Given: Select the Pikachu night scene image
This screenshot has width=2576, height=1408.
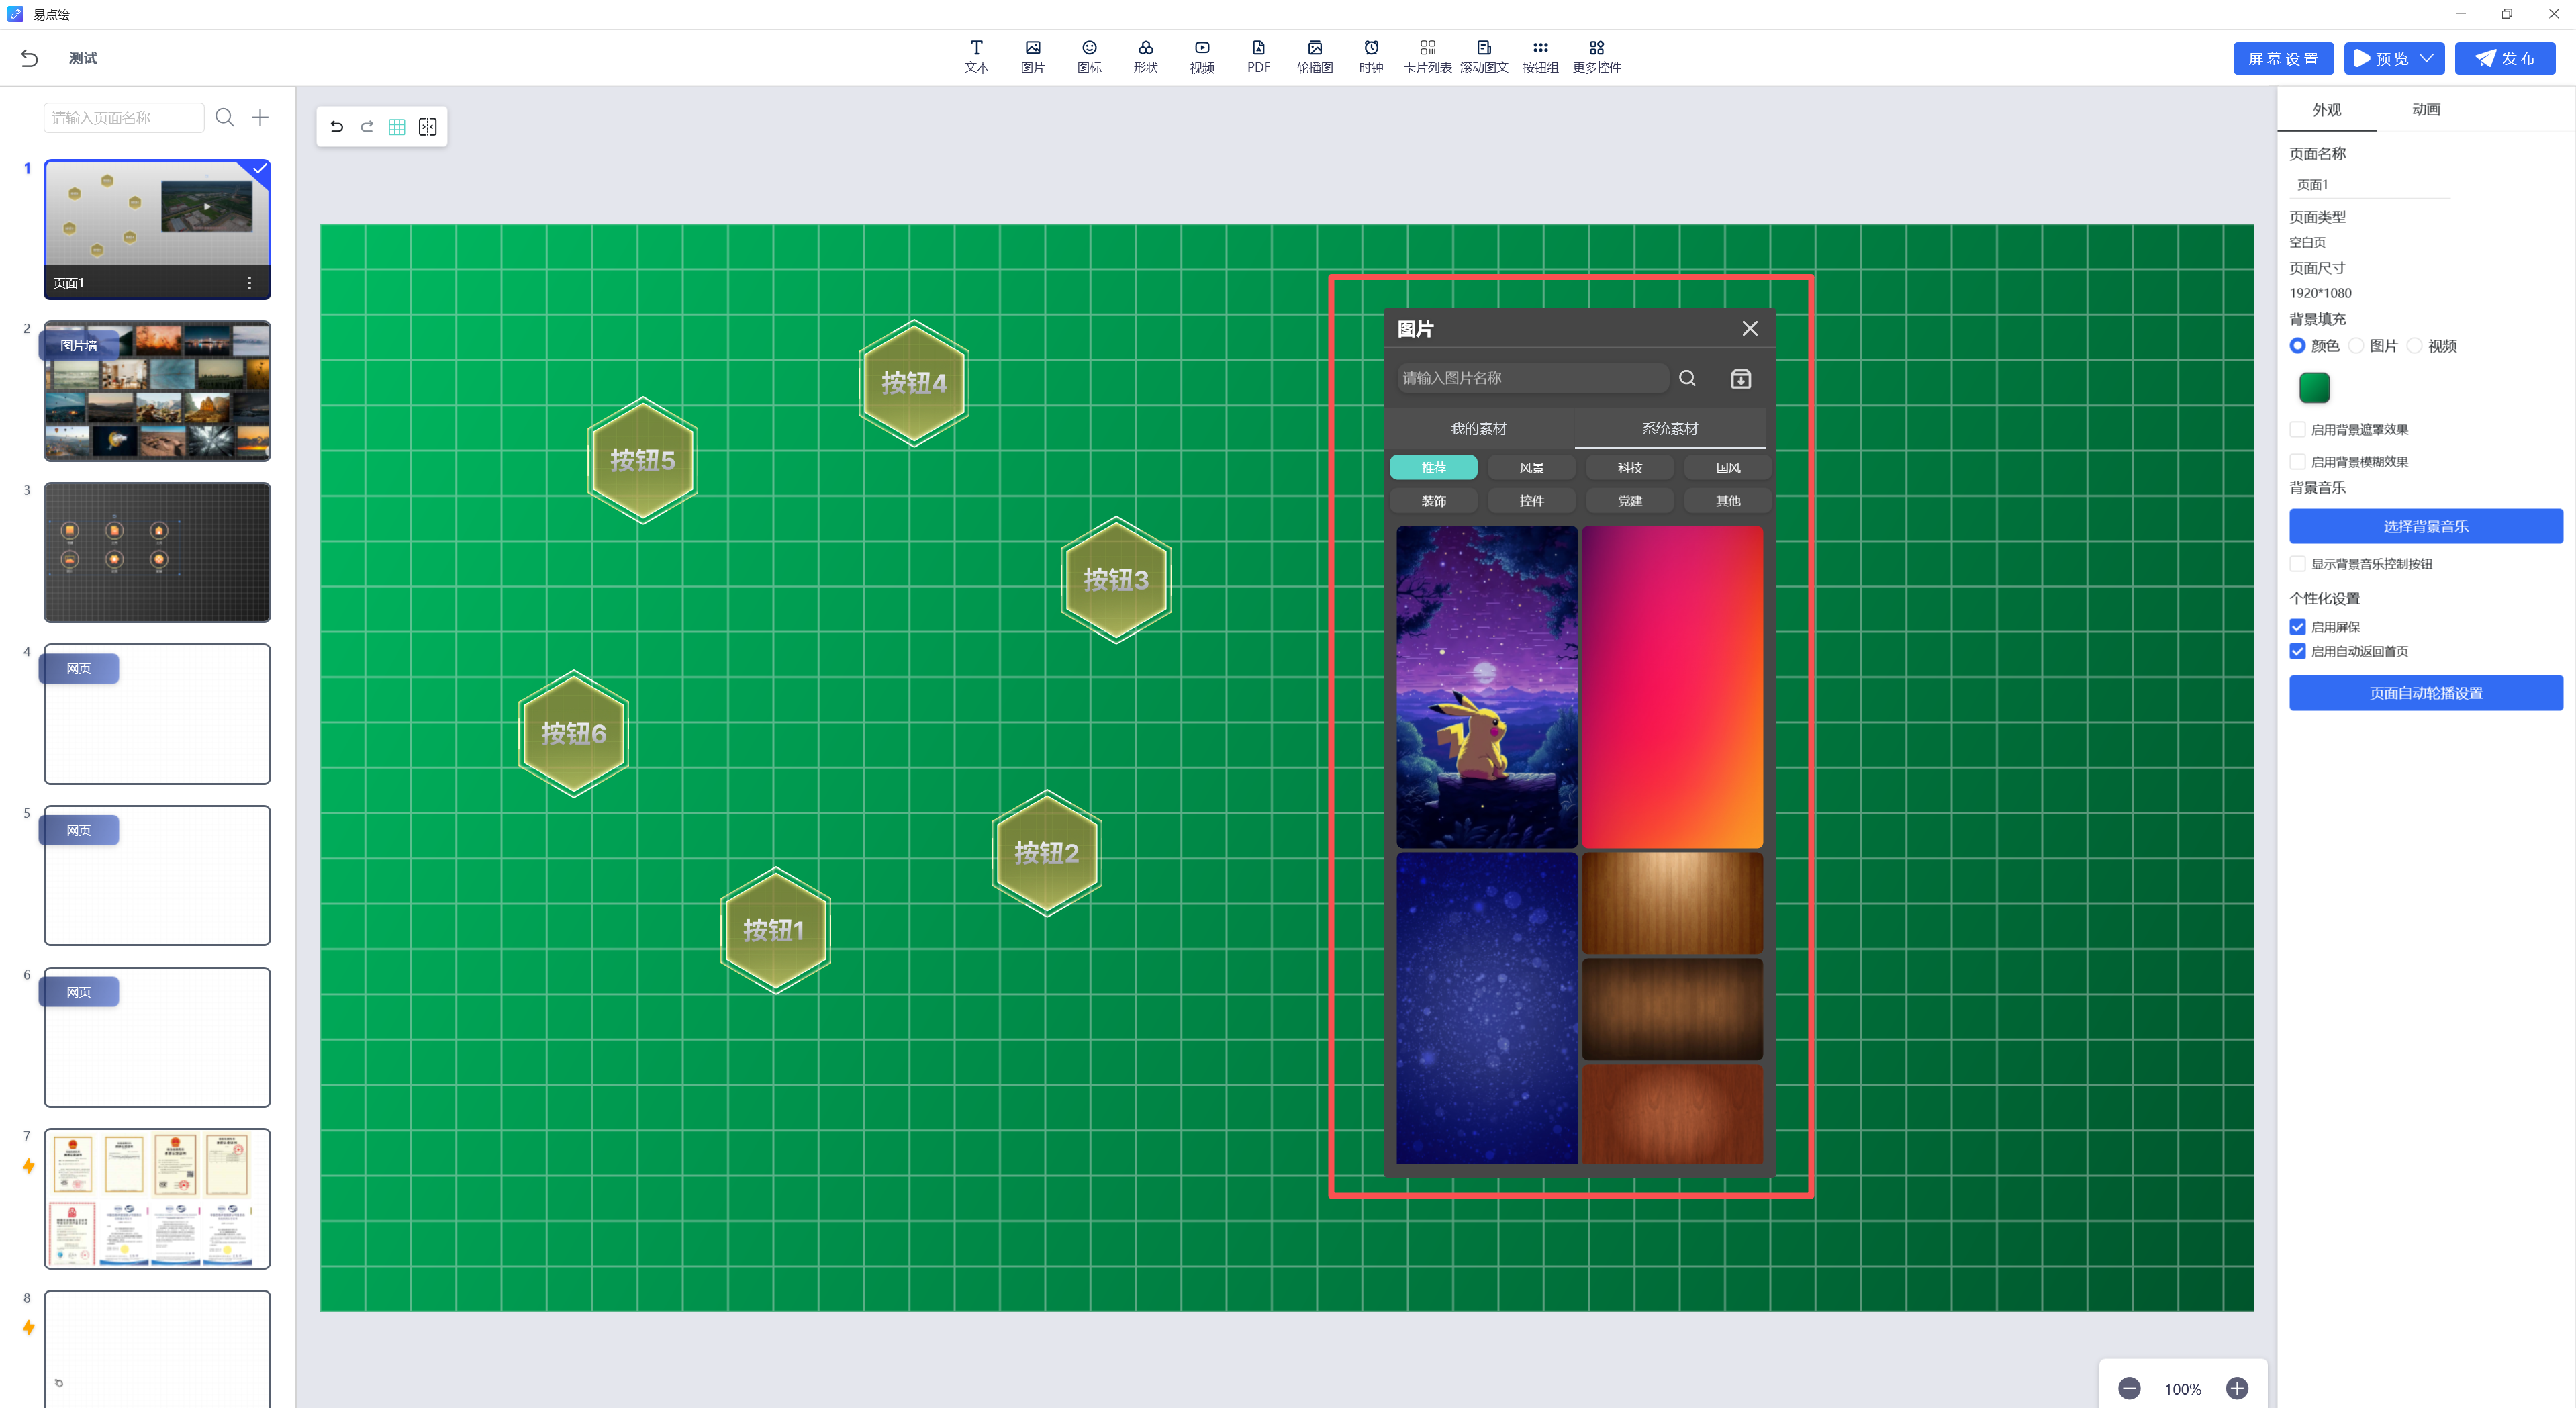Looking at the screenshot, I should [1486, 687].
